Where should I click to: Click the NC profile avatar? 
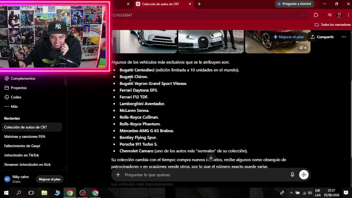coord(7,179)
